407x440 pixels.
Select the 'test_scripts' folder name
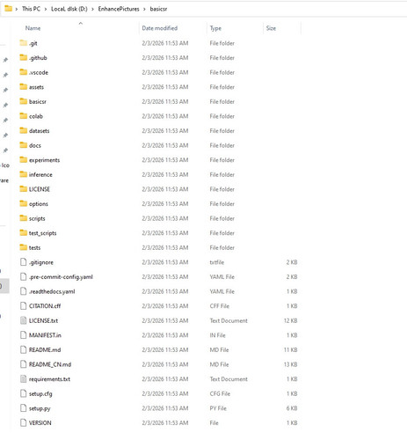[x=42, y=233]
